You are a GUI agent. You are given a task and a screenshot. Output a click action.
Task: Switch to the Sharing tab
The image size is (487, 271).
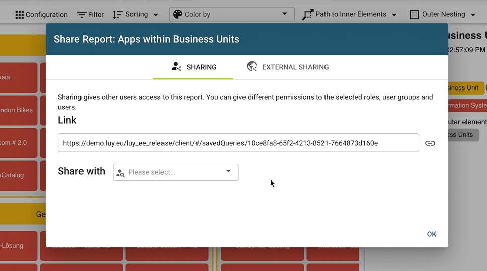pyautogui.click(x=194, y=67)
